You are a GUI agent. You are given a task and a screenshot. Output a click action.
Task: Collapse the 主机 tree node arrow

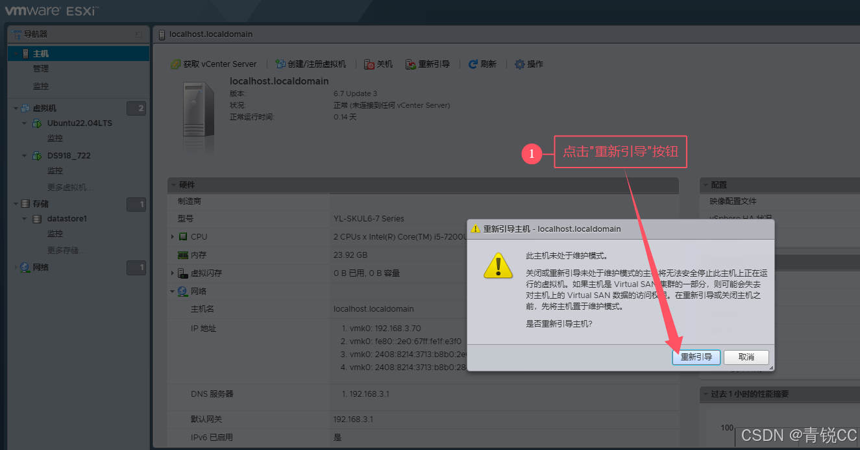16,54
